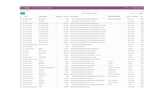The width and height of the screenshot is (164, 100).
Task: Open the Orders menu
Action: tap(35, 8)
